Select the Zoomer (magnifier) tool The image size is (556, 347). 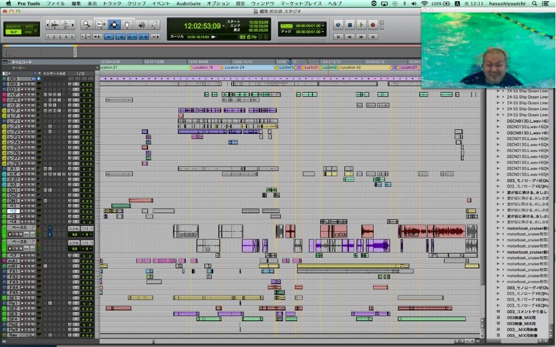click(x=86, y=24)
